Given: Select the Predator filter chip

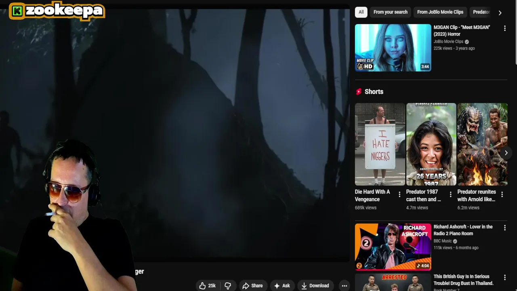Looking at the screenshot, I should (x=481, y=12).
